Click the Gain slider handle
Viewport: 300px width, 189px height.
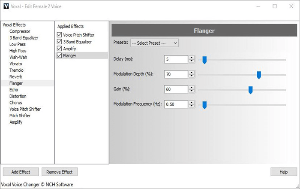click(250, 90)
